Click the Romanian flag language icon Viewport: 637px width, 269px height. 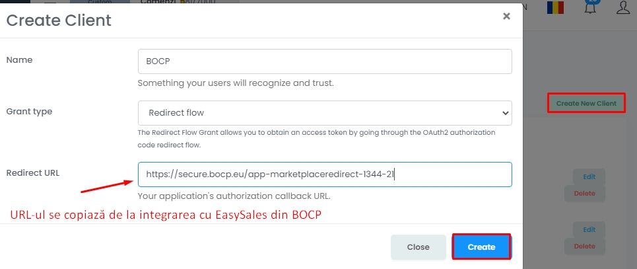pos(554,7)
